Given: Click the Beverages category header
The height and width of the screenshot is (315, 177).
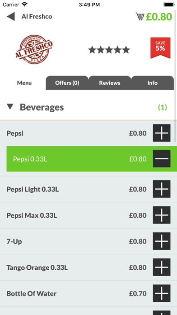Looking at the screenshot, I should click(x=42, y=107).
